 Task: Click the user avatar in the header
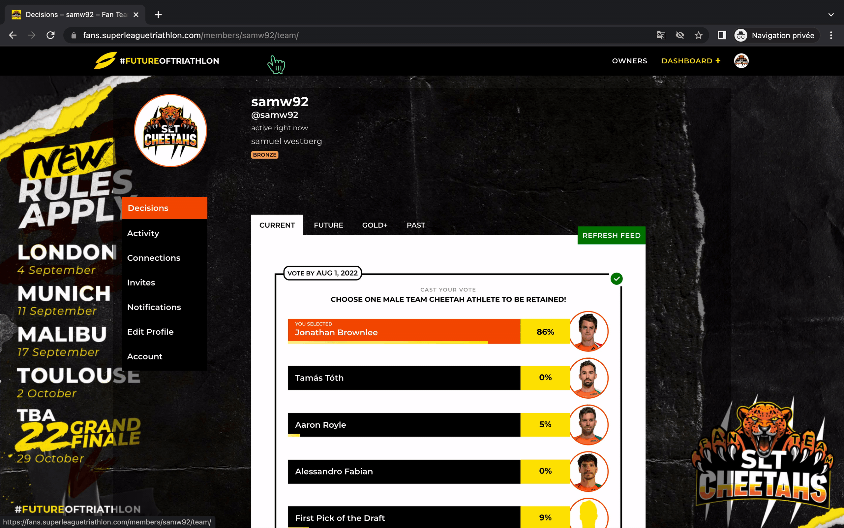point(741,61)
